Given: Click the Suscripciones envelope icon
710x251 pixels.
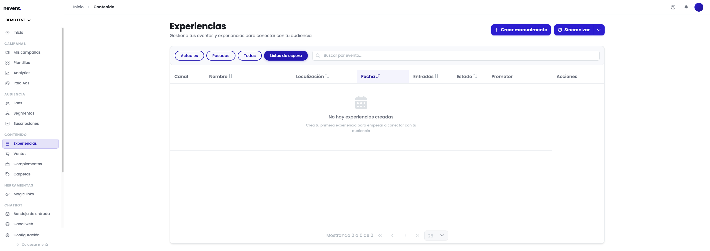Looking at the screenshot, I should click(7, 124).
